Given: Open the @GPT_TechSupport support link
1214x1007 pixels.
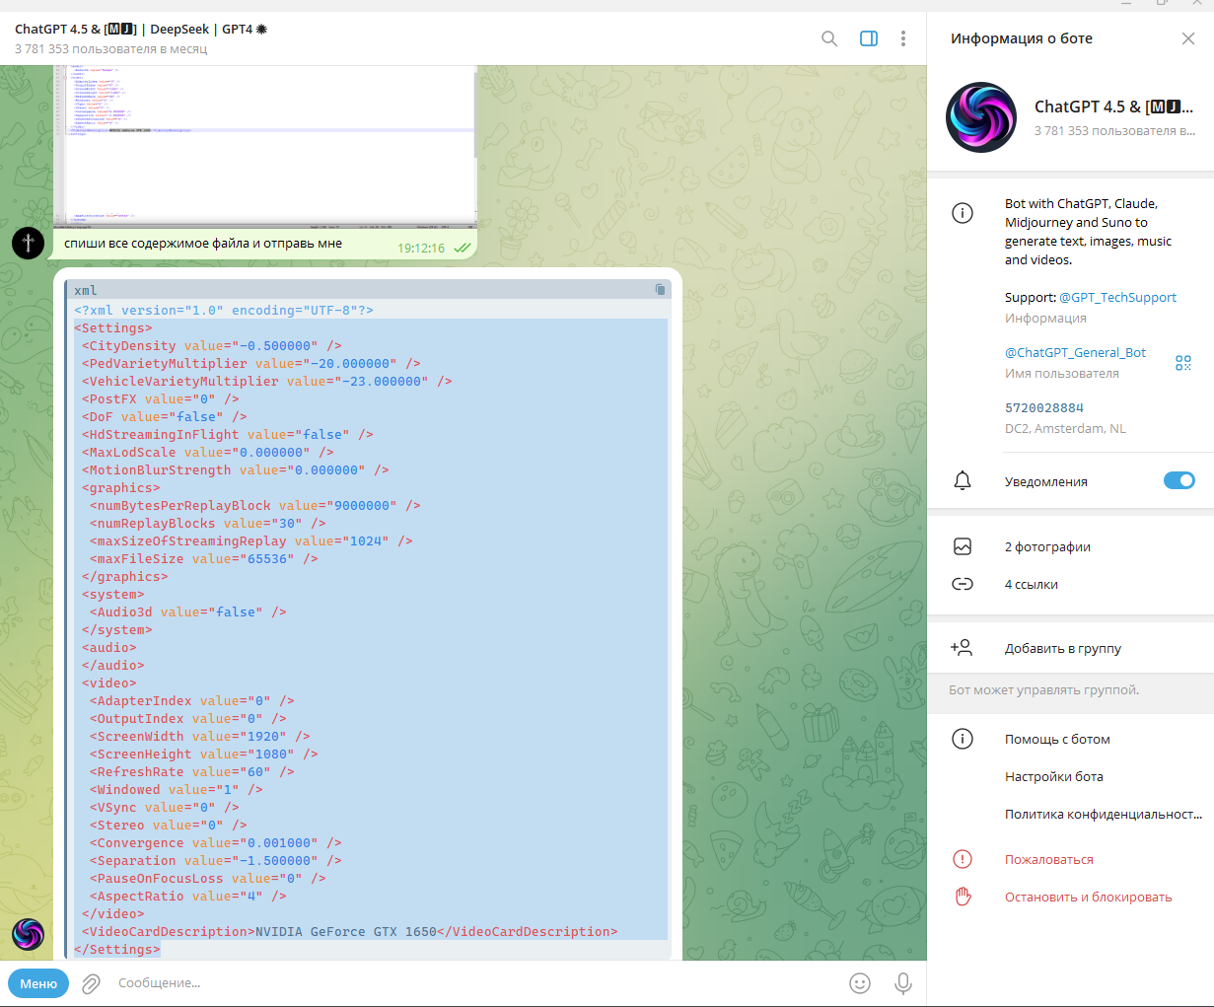Looking at the screenshot, I should click(1117, 297).
